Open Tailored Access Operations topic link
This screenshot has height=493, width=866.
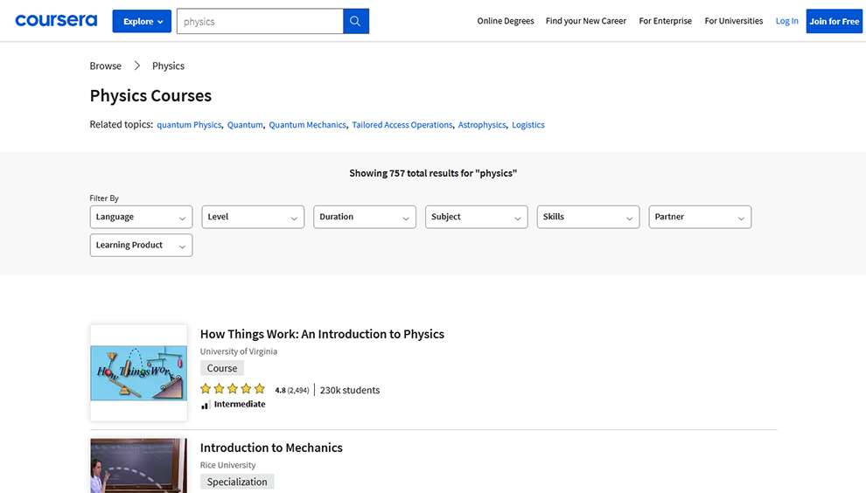(402, 125)
